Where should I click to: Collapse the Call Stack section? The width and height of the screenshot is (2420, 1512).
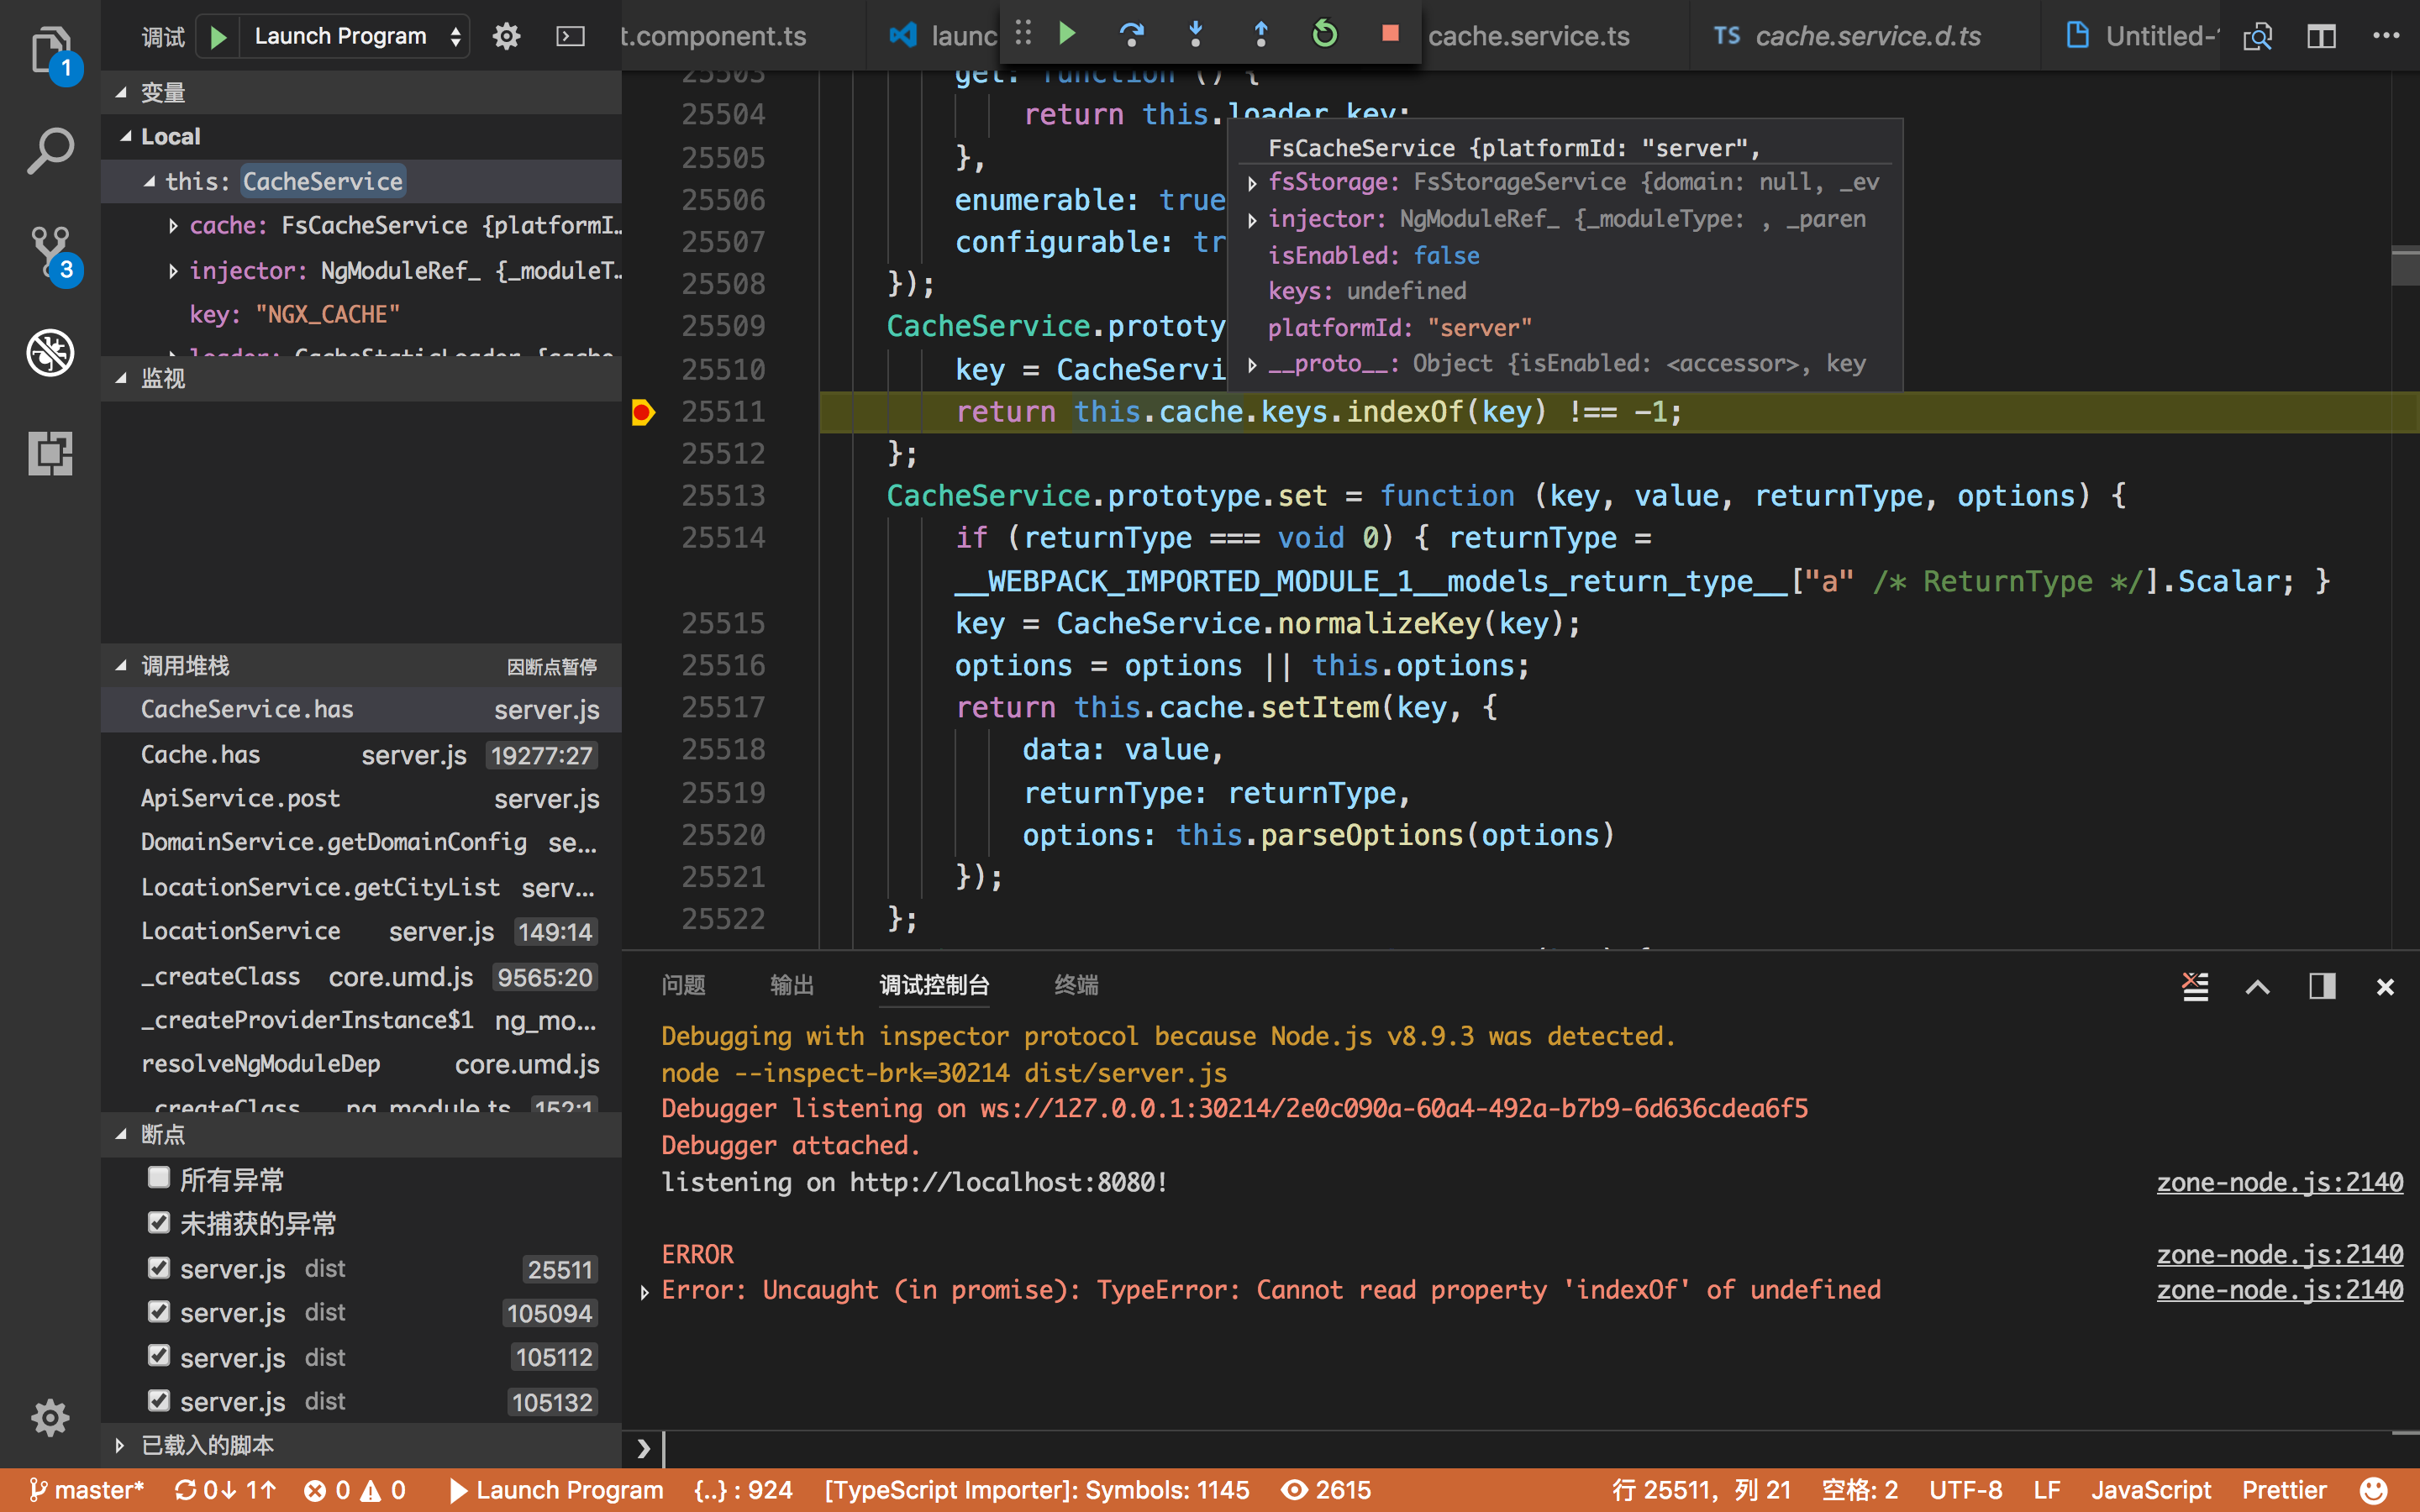(x=121, y=665)
